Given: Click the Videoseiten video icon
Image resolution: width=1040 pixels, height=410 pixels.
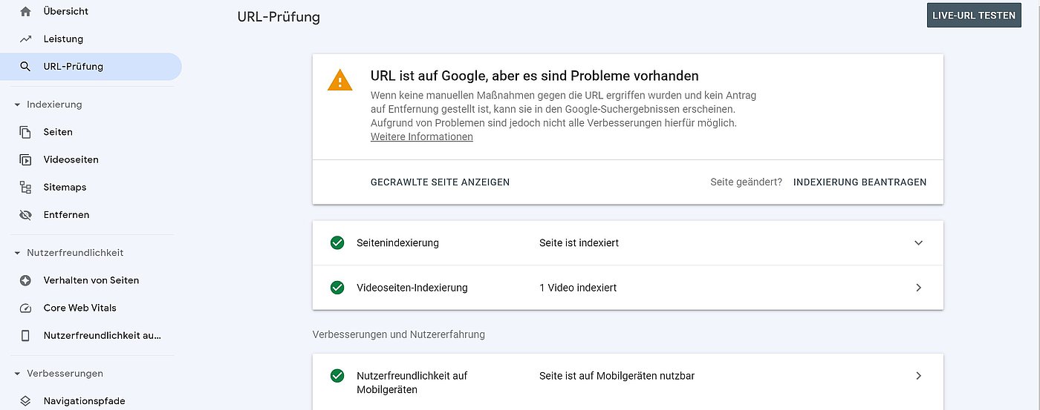Looking at the screenshot, I should click(26, 159).
